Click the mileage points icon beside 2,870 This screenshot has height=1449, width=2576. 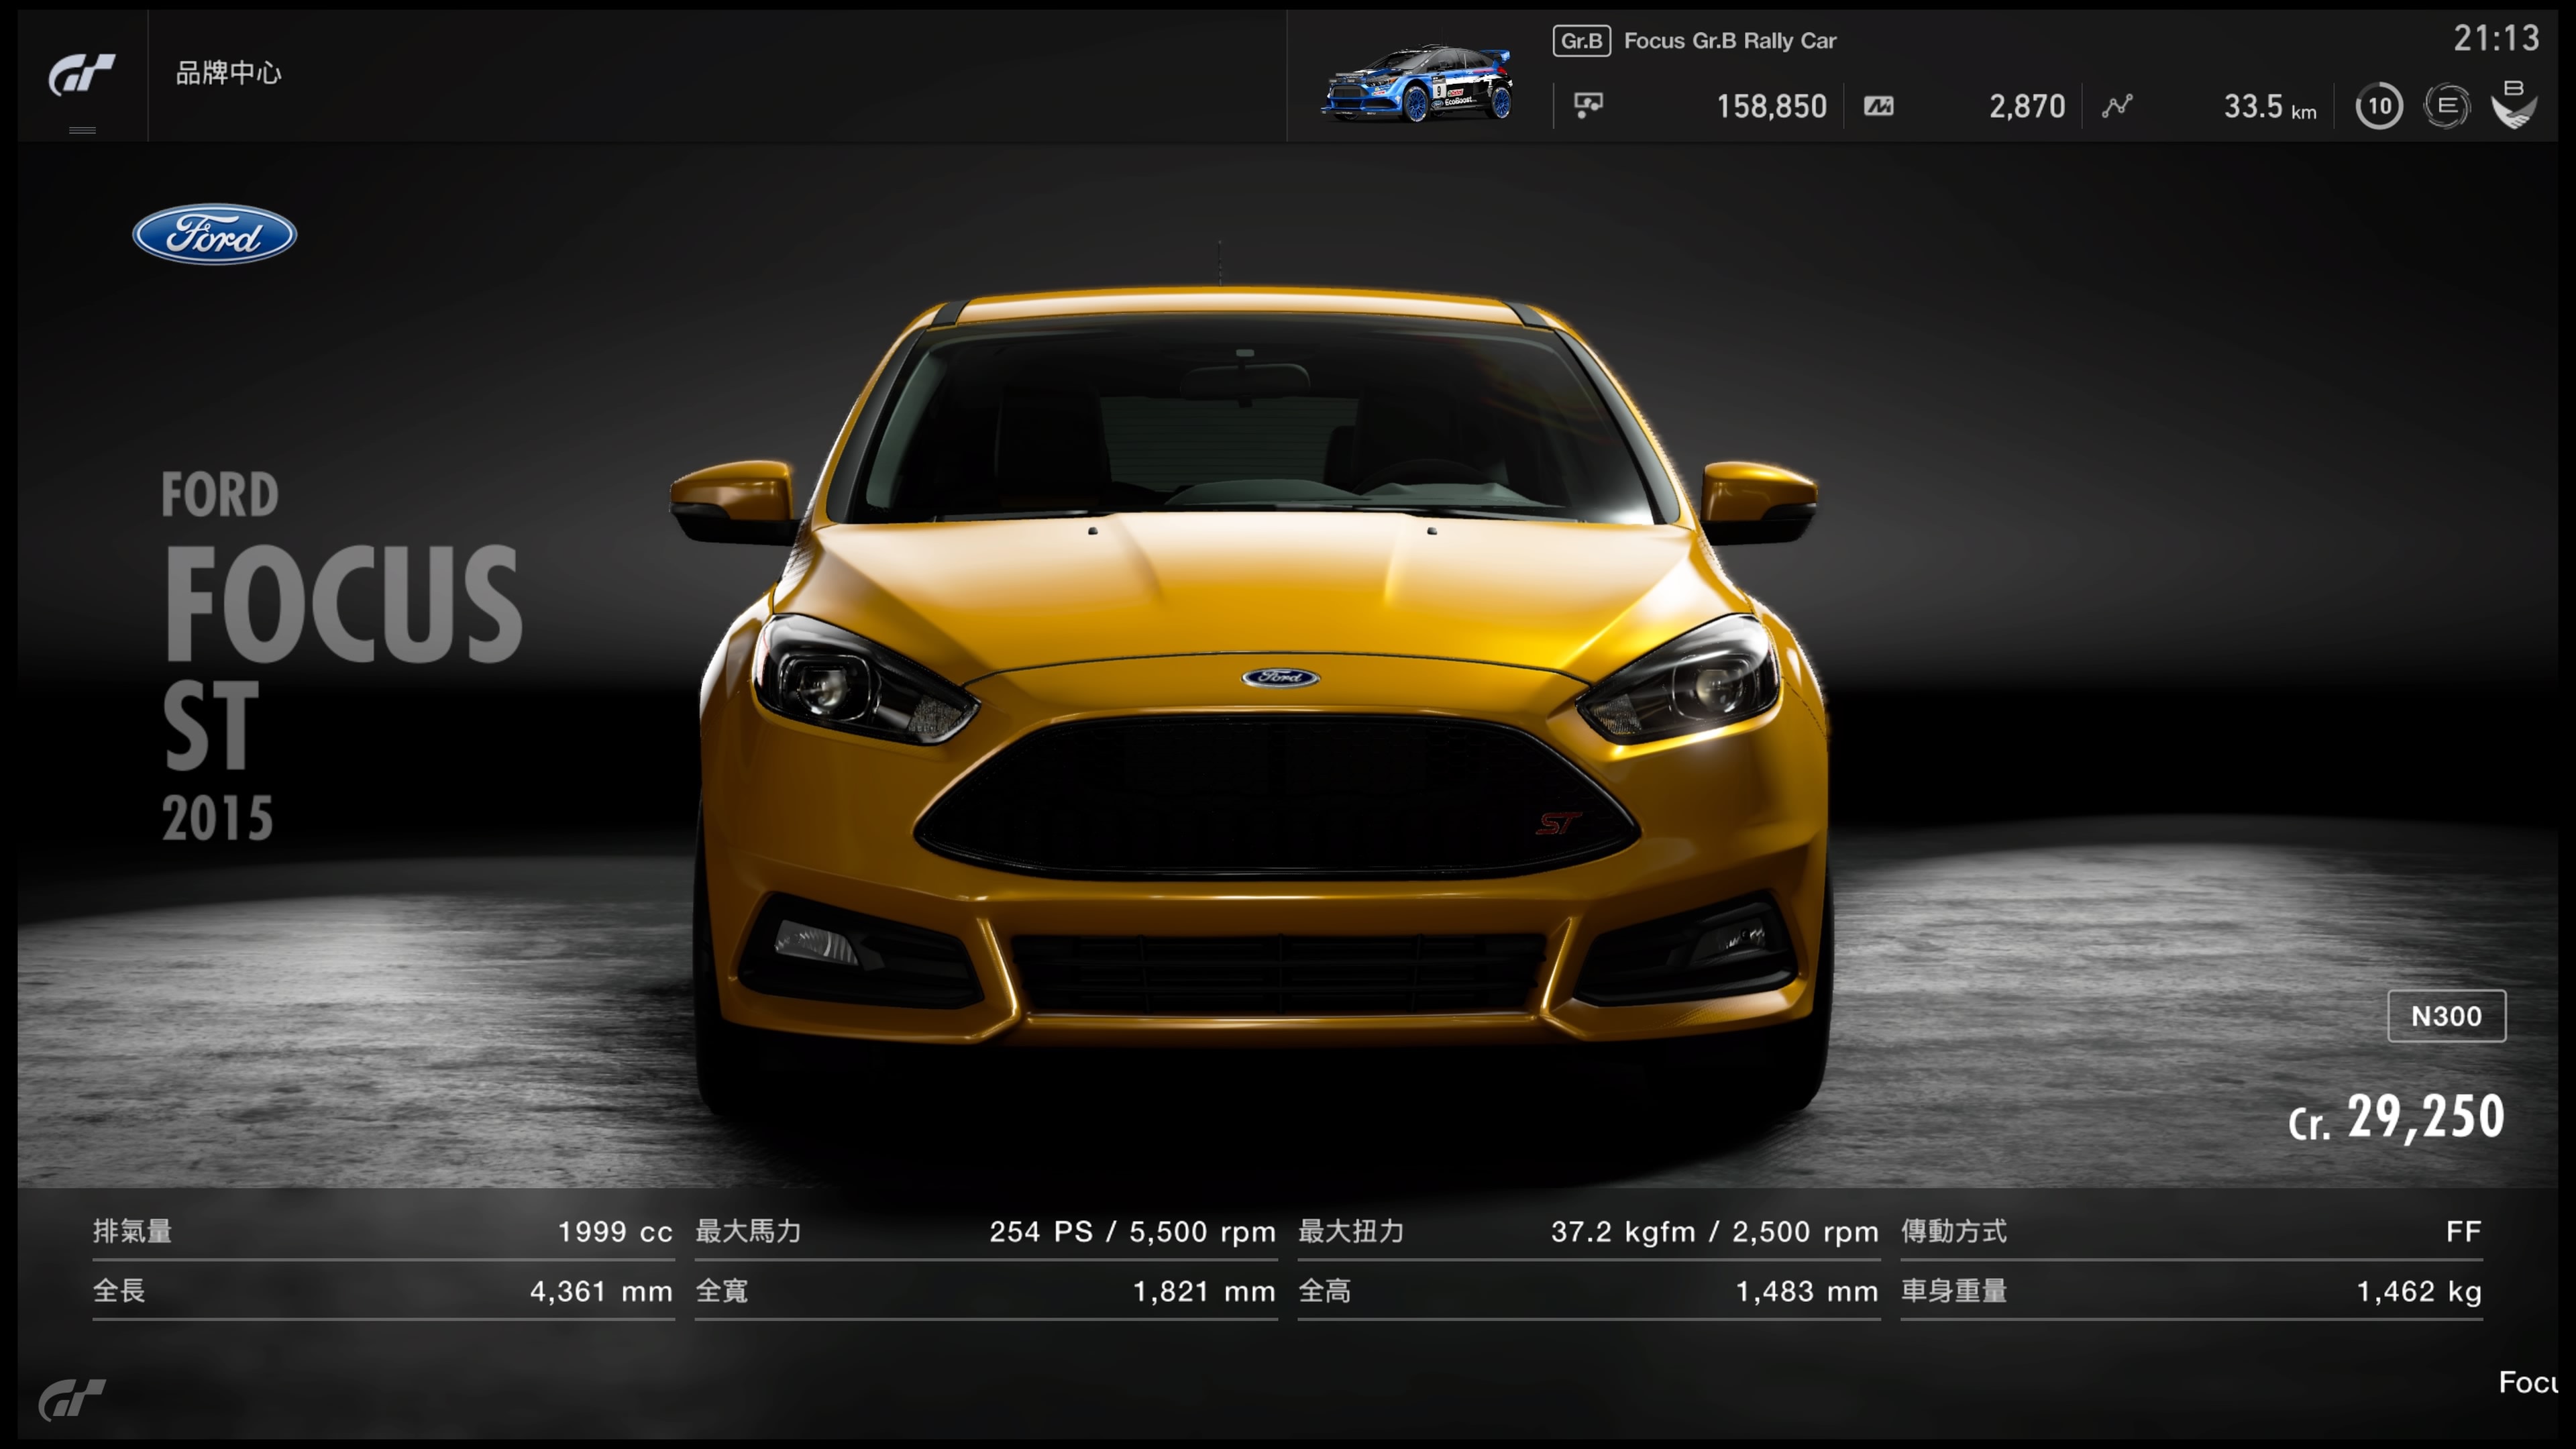click(x=1878, y=106)
